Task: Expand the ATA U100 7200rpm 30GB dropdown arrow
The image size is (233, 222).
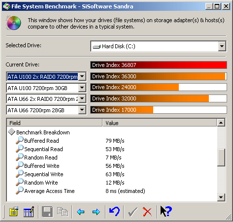Action: 82,88
